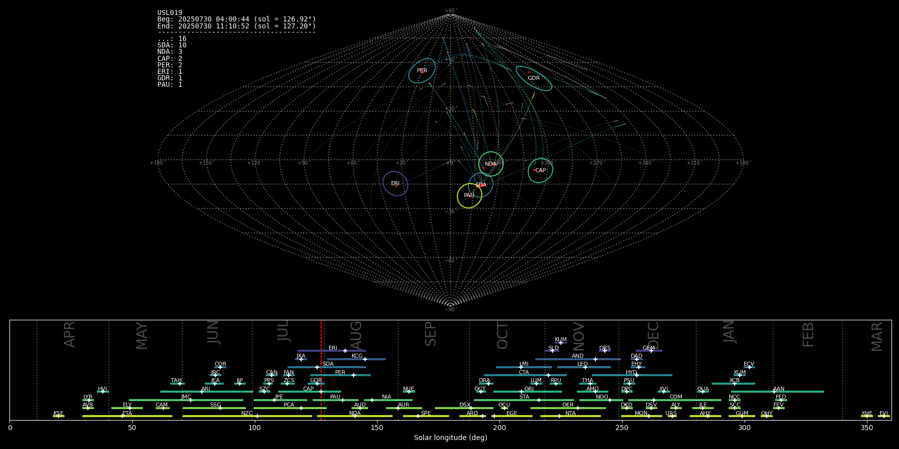Click the NZC shower bar in timeline
This screenshot has height=449, width=899.
coord(247,416)
